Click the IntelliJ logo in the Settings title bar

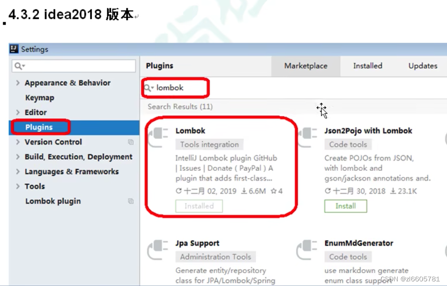coord(14,49)
